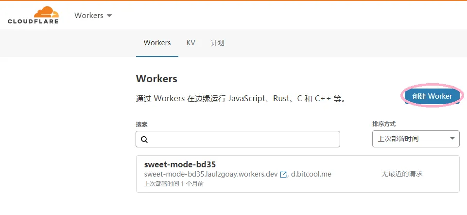The image size is (467, 215).
Task: Click the 创建 Worker button
Action: [x=432, y=96]
